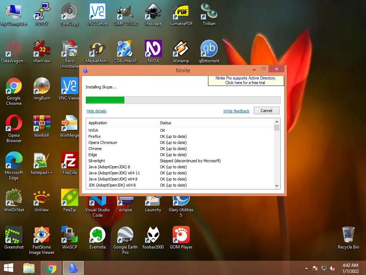Click the Ninite window title icon
This screenshot has height=275, width=366.
coord(85,70)
